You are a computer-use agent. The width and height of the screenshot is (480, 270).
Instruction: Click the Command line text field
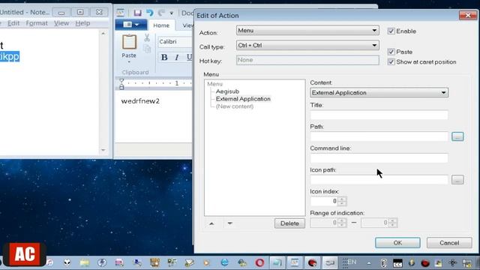(x=379, y=158)
